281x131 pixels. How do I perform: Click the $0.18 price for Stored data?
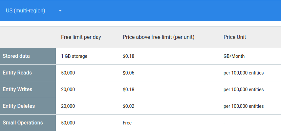(129, 56)
